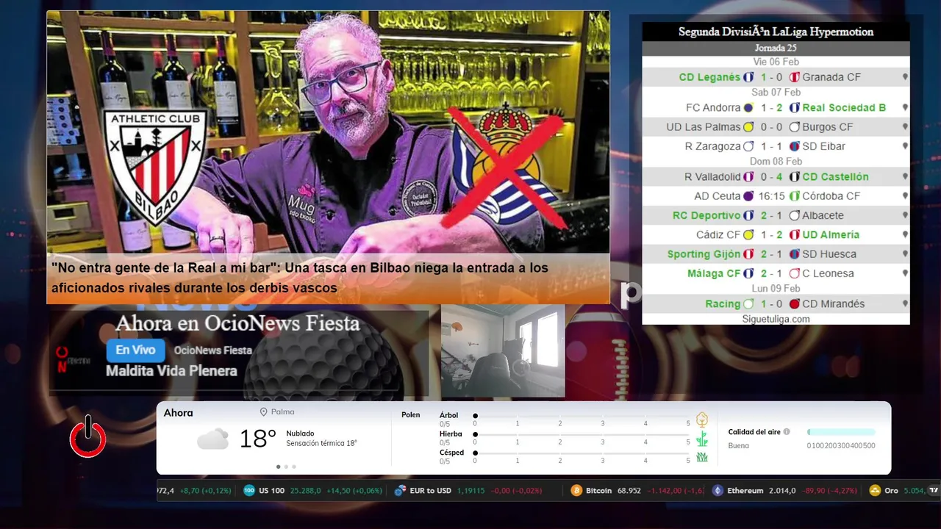Click the stadium pin icon on the Racing row
Screen dimensions: 941x529
905,304
